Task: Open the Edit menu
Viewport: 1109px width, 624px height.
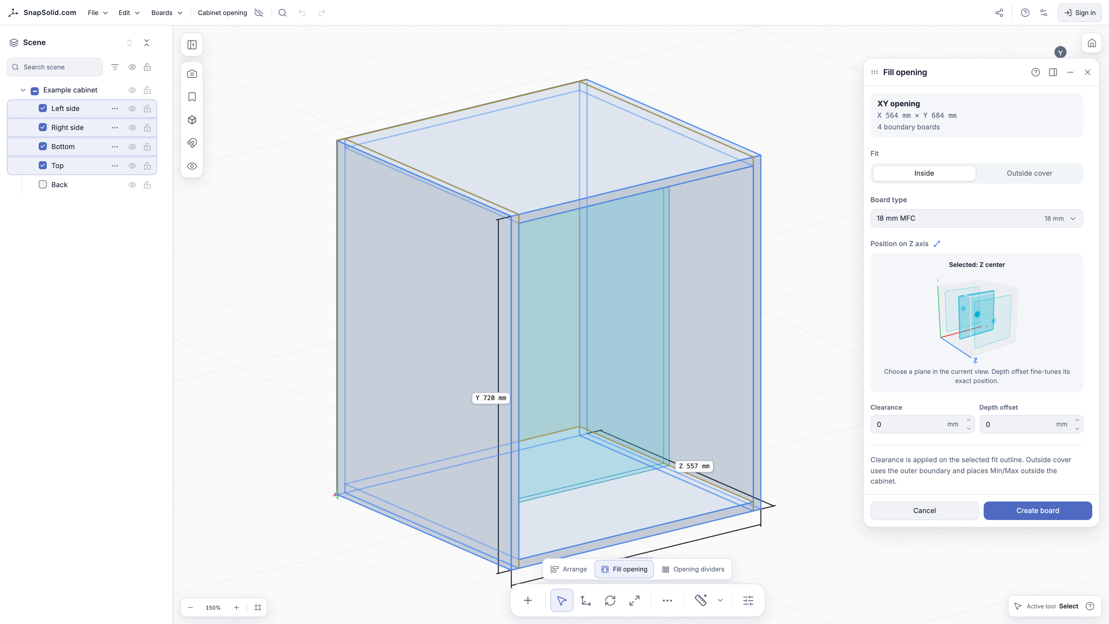Action: 129,13
